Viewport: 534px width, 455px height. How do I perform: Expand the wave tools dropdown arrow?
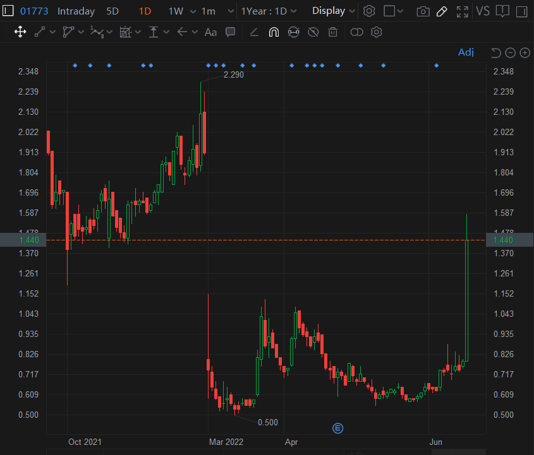pos(109,32)
